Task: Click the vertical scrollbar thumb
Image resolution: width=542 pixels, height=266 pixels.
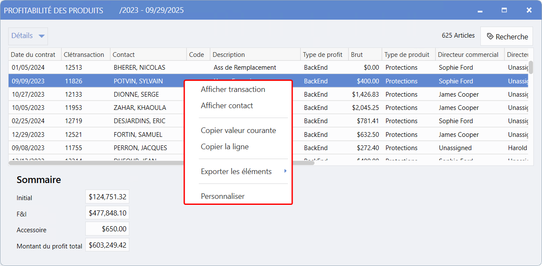Action: 531,68
